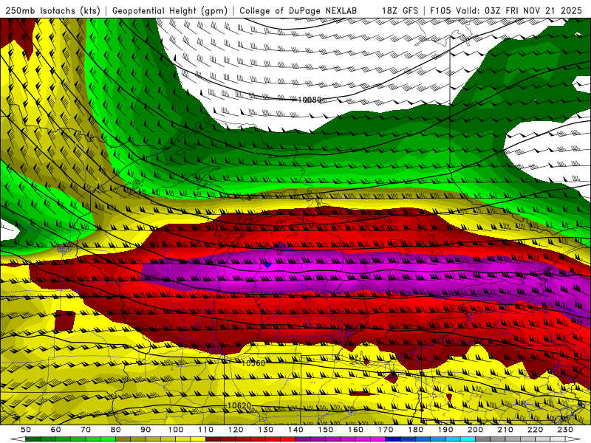Click the 190 value on the color scale

coord(445,430)
